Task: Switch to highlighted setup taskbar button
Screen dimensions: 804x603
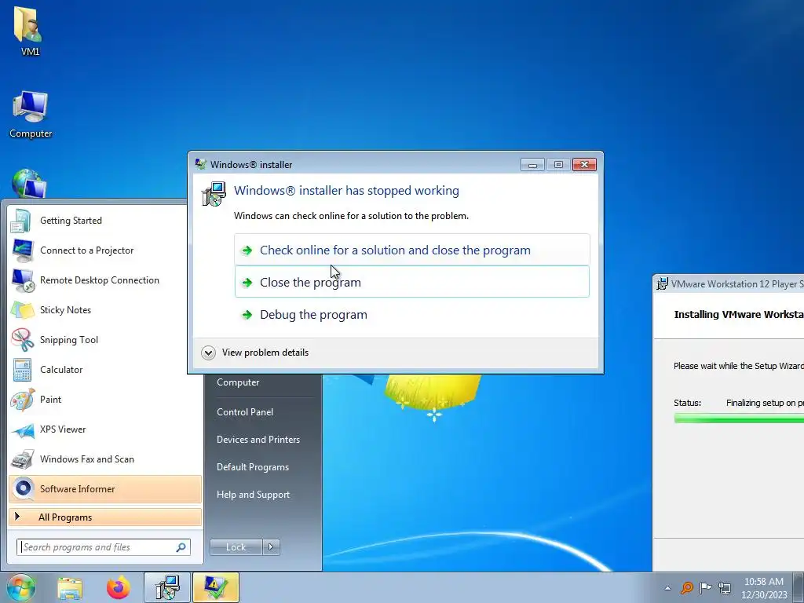Action: [215, 587]
